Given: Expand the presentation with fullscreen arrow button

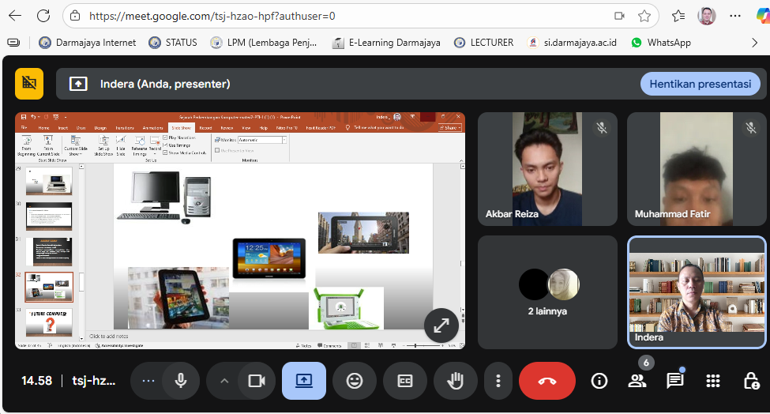Looking at the screenshot, I should point(441,325).
